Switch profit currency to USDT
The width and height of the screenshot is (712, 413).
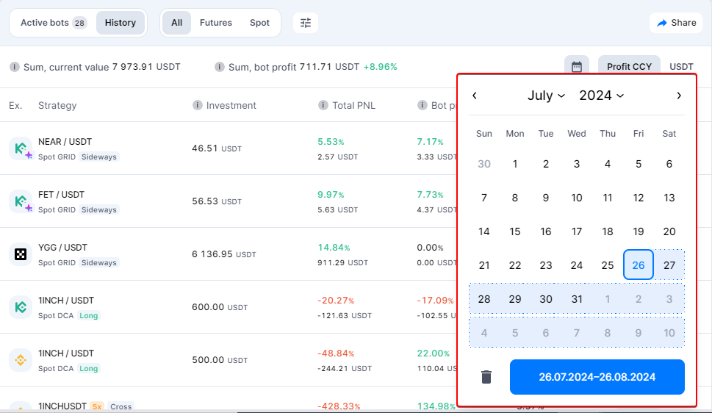[681, 67]
